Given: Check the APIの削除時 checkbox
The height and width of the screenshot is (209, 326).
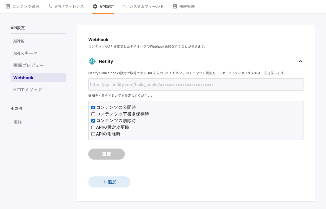Looking at the screenshot, I should [x=93, y=134].
